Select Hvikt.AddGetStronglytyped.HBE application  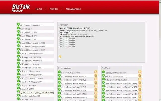(33, 43)
